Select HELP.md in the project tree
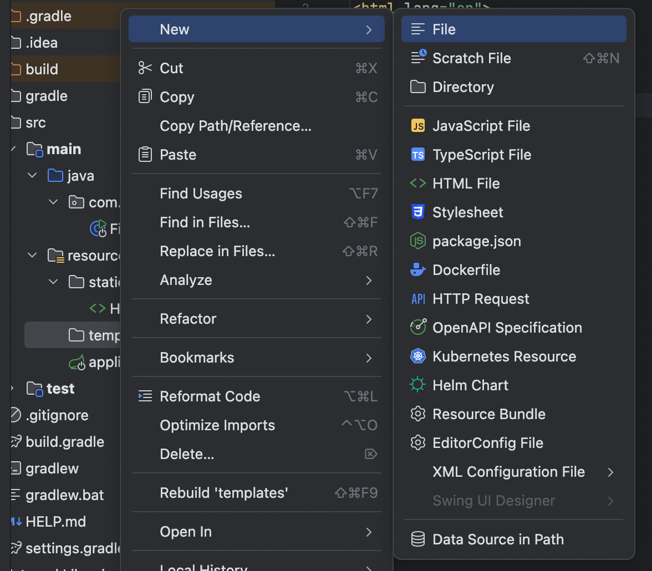This screenshot has height=571, width=652. tap(55, 522)
